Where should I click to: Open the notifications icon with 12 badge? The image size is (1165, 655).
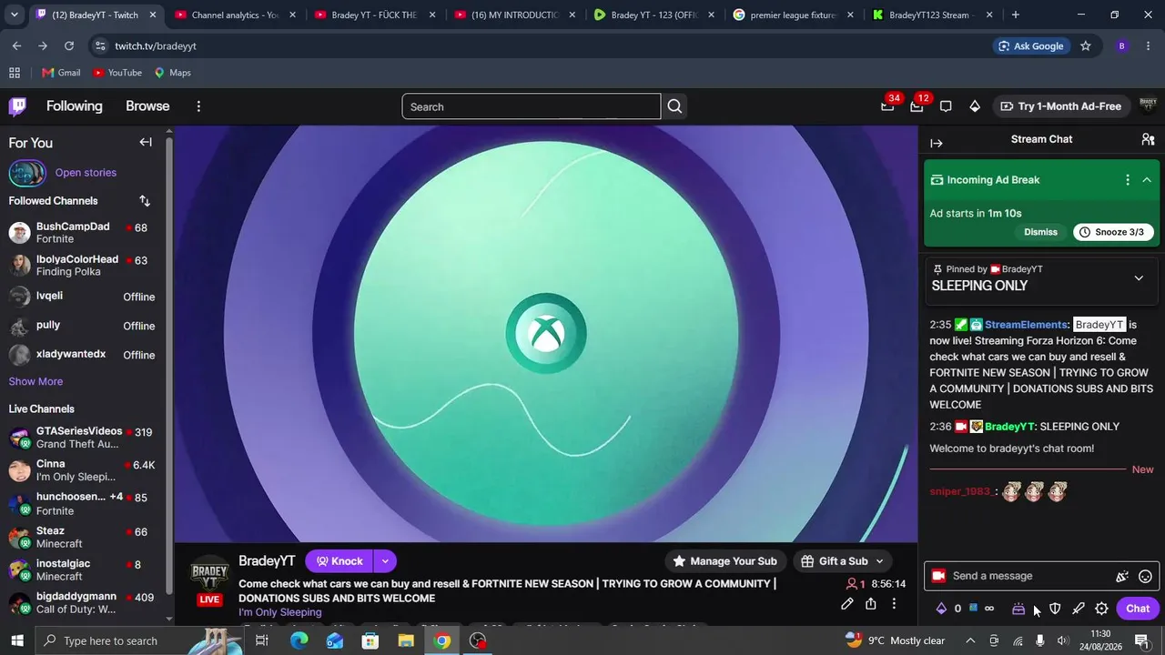[x=917, y=106]
